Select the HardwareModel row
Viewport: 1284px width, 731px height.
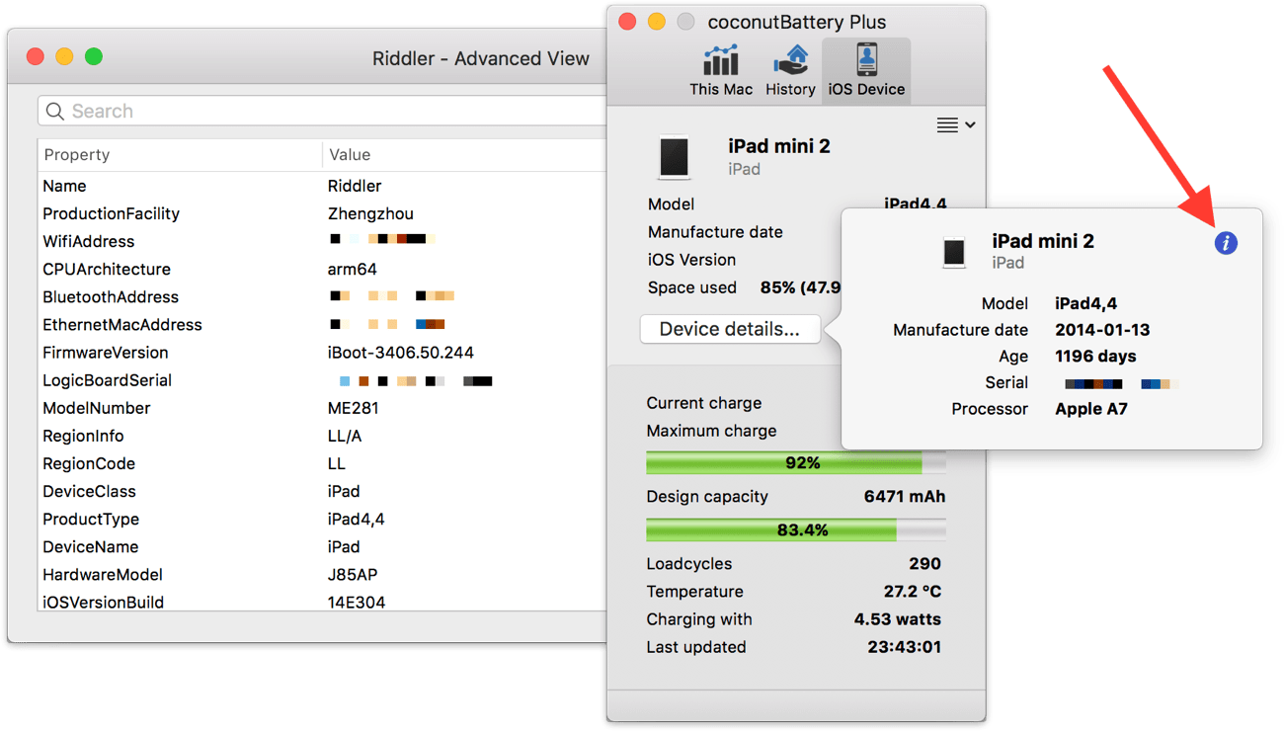click(323, 574)
